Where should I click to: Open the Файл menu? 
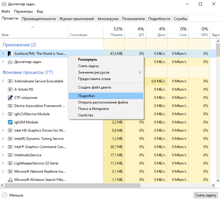6,11
